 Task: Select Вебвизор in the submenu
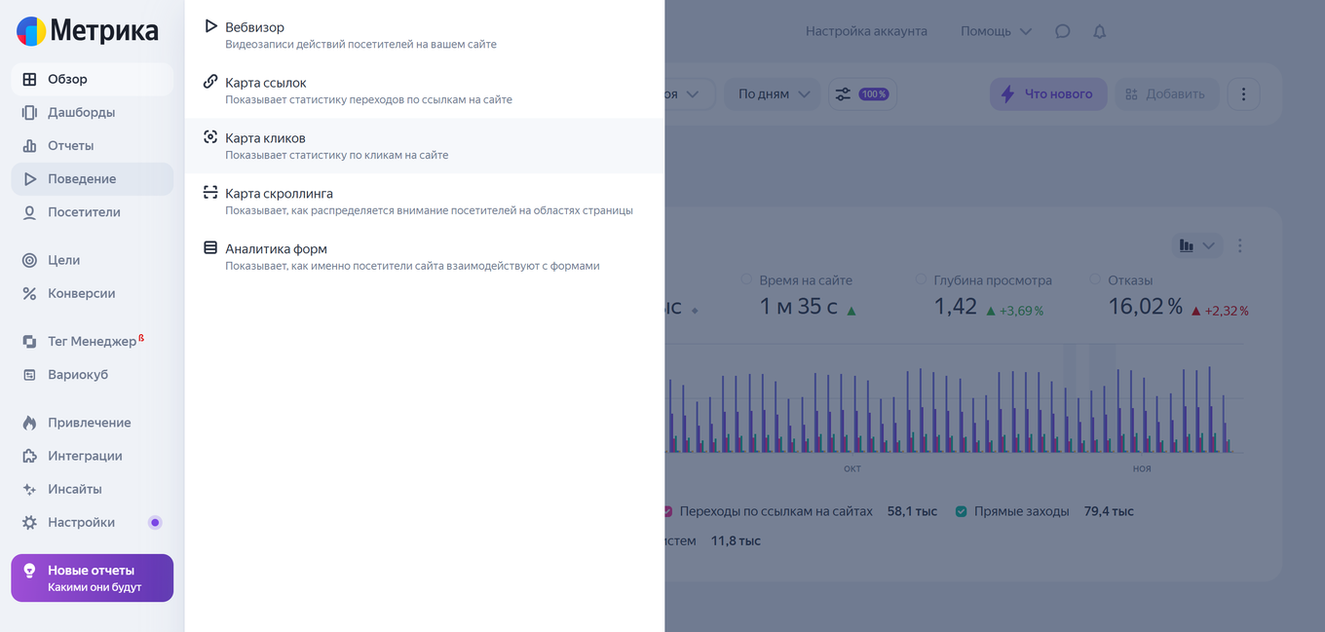click(x=254, y=27)
